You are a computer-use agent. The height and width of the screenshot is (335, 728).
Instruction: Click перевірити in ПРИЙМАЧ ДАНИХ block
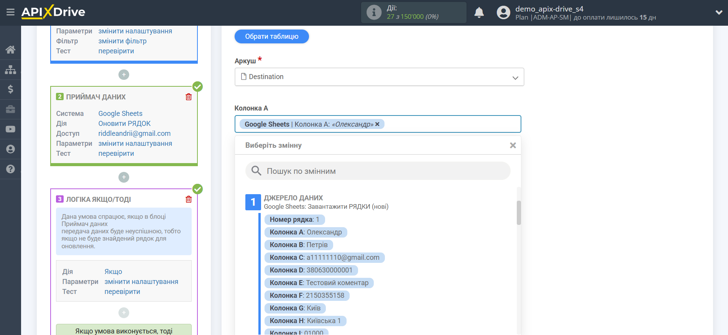point(116,153)
